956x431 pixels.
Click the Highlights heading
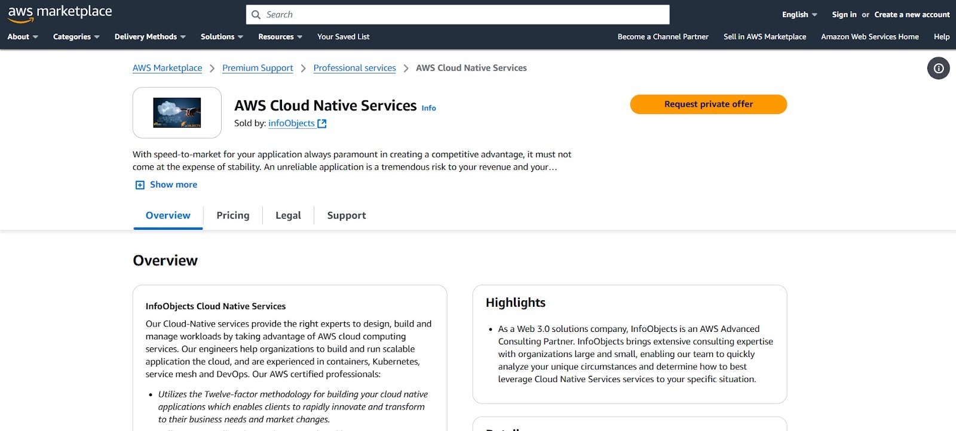pyautogui.click(x=516, y=303)
